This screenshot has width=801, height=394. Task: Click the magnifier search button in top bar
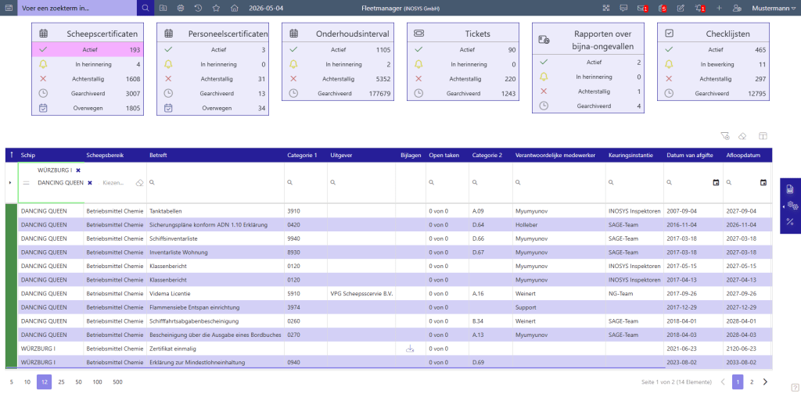(145, 8)
